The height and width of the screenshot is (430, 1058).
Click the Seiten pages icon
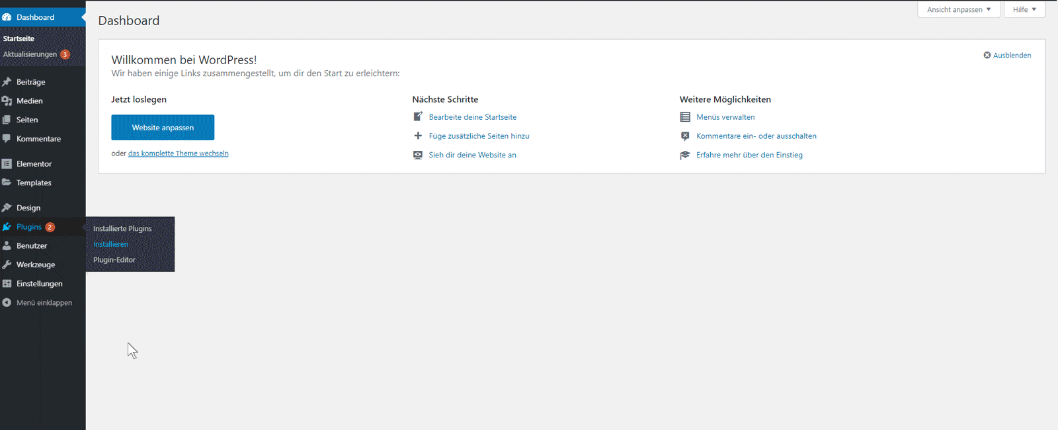coord(7,120)
